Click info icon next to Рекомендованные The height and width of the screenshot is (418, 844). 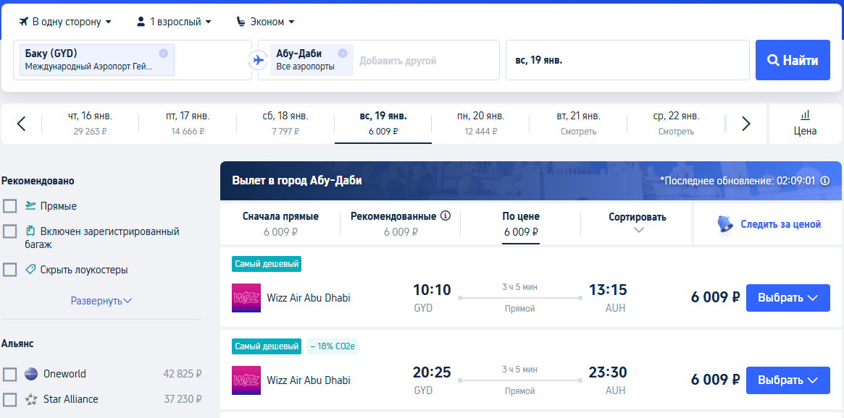tap(445, 216)
